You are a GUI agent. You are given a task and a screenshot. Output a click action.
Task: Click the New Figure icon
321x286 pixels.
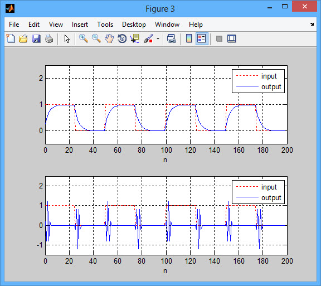(11, 38)
